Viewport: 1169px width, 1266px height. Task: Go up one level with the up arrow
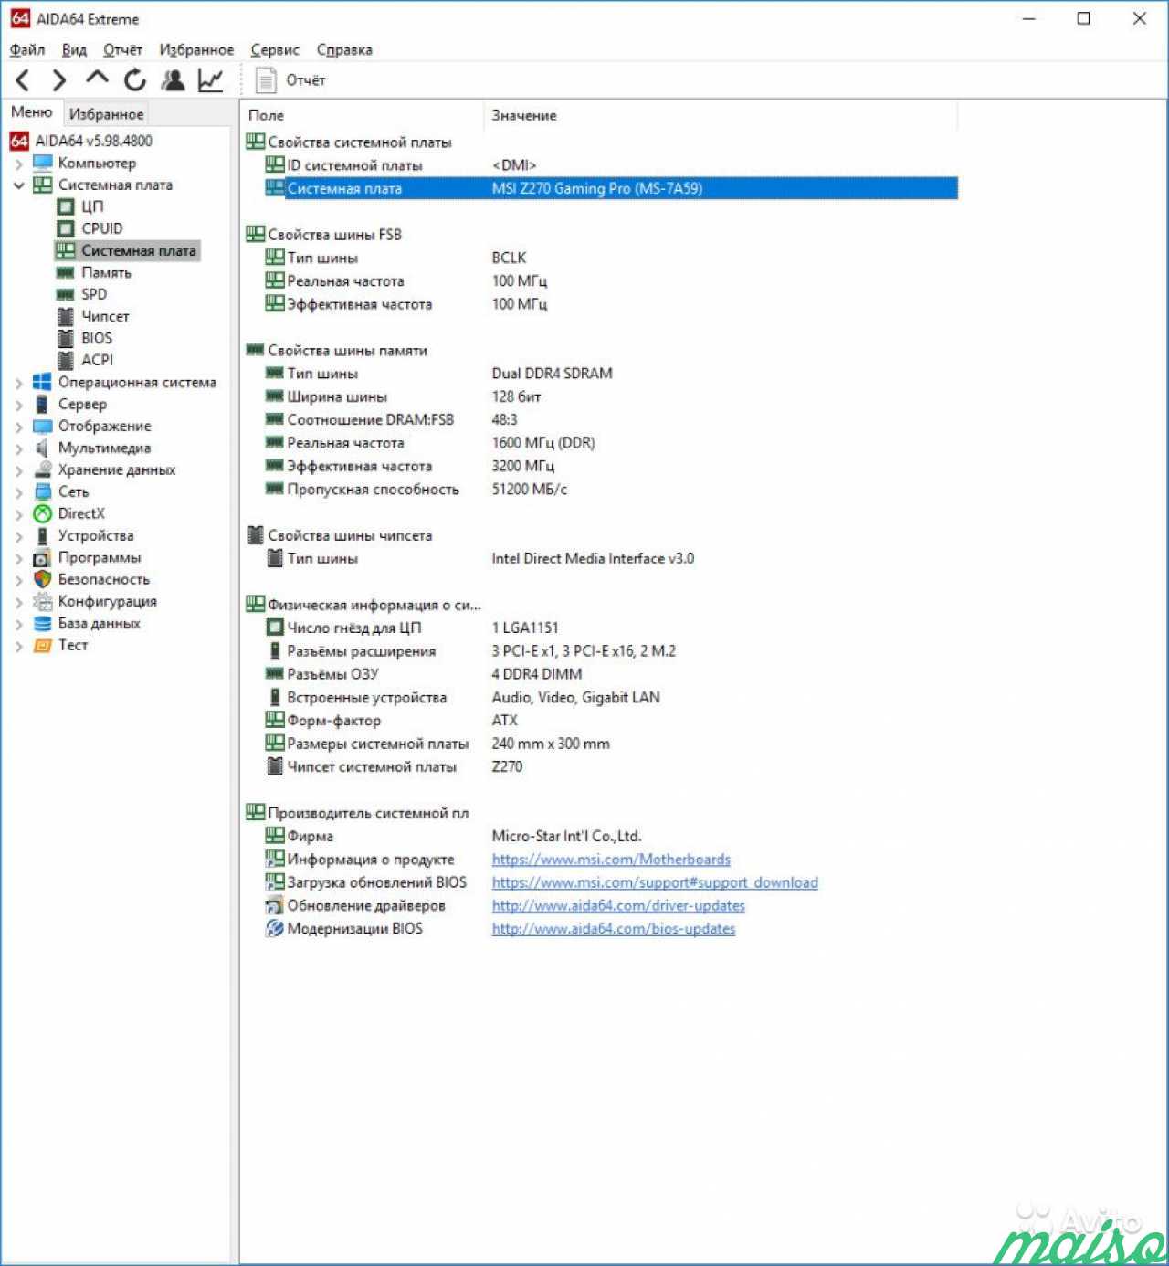point(97,79)
